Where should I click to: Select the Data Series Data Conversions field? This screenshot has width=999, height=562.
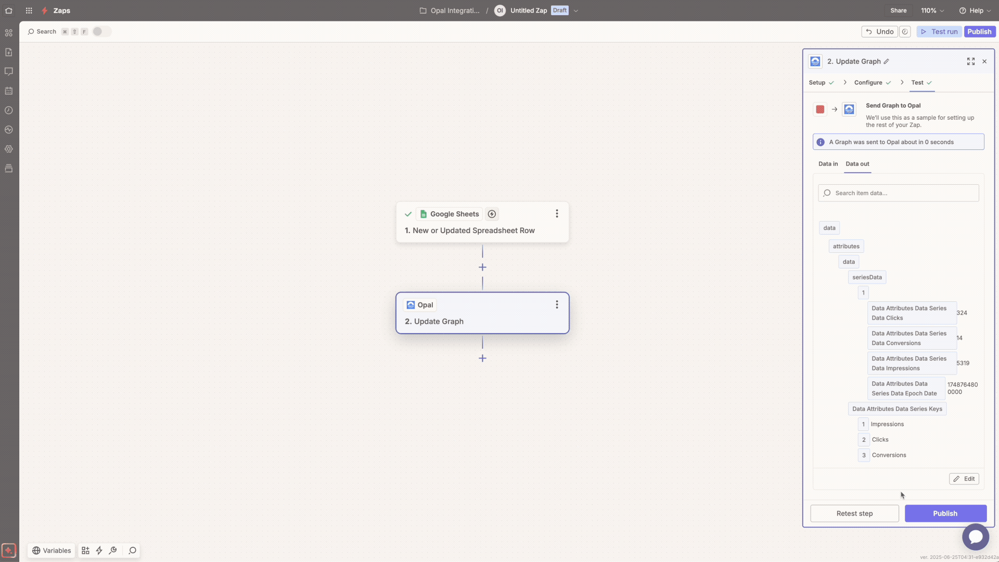coord(912,338)
